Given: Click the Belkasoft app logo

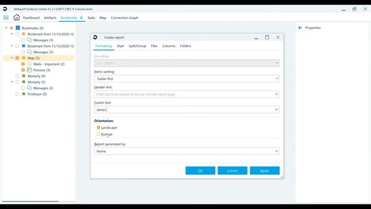Looking at the screenshot, I should click(5, 9).
